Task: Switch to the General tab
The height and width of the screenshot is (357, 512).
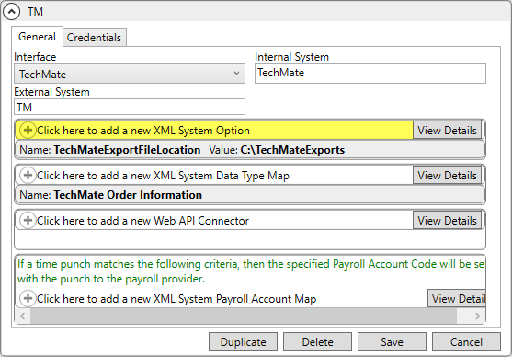Action: 37,37
